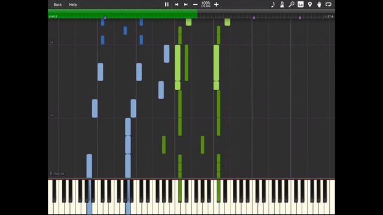Viewport: 383px width, 215px height.
Task: Increase playback speed with the plus button
Action: point(216,4)
